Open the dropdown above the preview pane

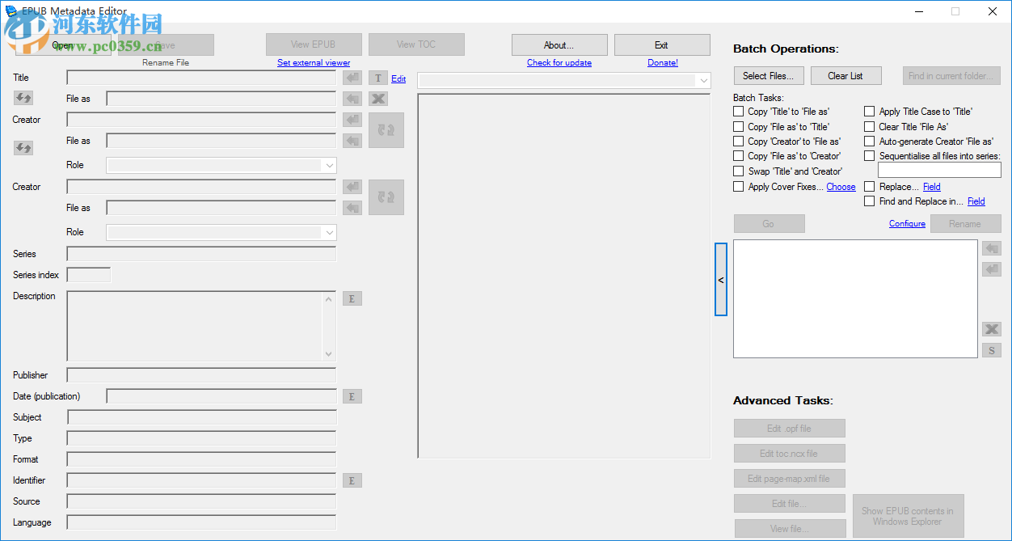[703, 80]
